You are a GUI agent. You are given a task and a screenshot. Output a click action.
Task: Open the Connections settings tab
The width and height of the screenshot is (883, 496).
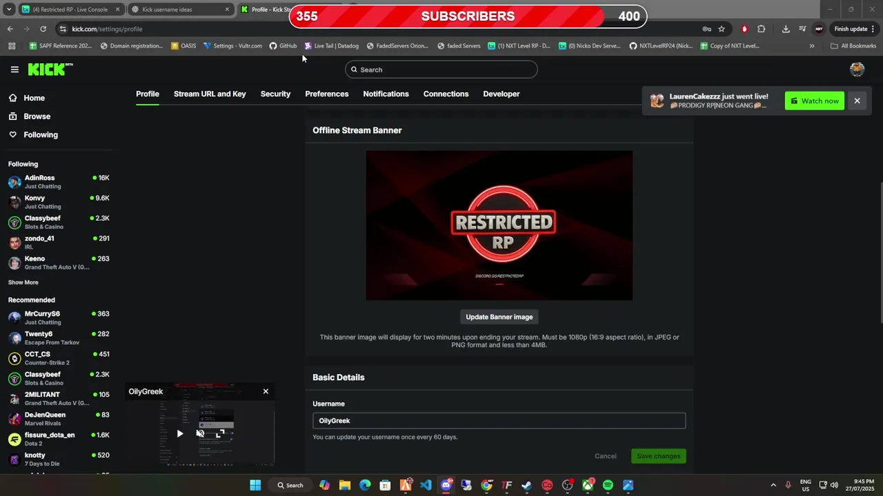(446, 94)
